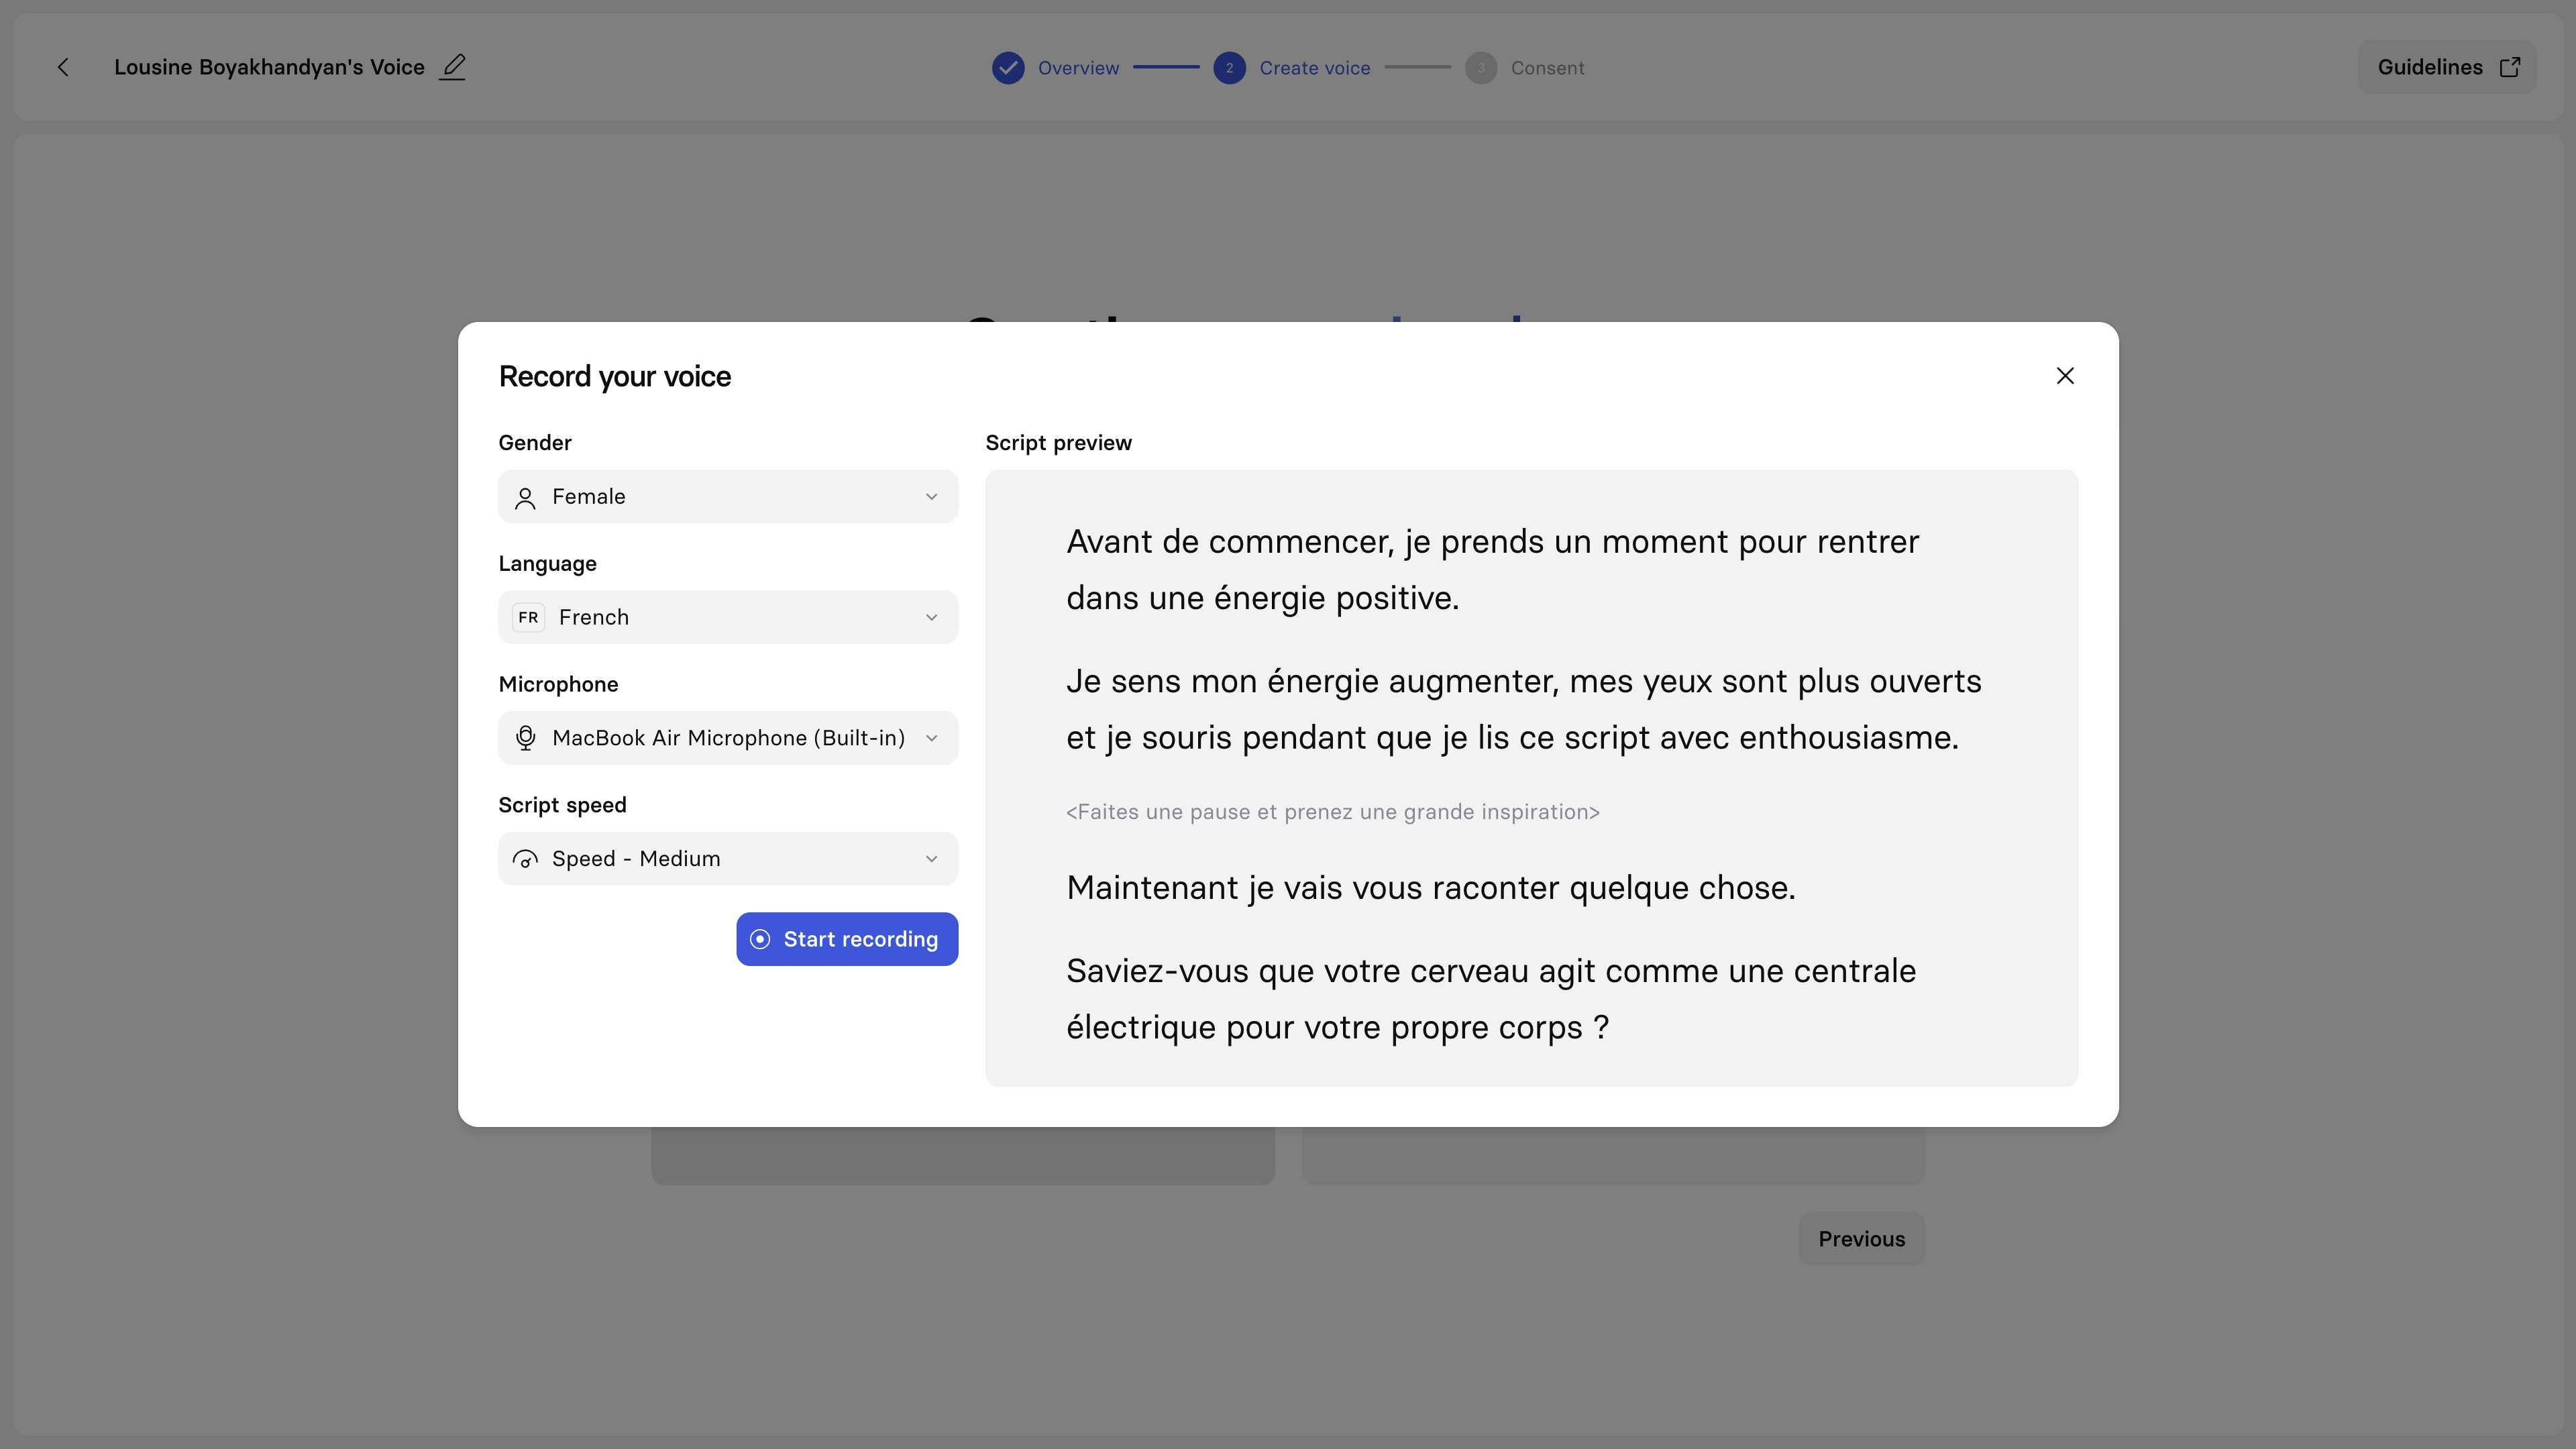Select the Consent step
The height and width of the screenshot is (1449, 2576).
[x=1546, y=68]
